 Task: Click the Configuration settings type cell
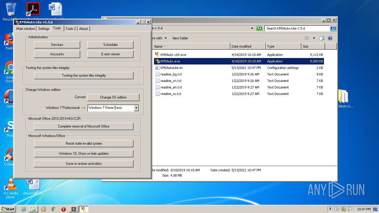pyautogui.click(x=283, y=68)
